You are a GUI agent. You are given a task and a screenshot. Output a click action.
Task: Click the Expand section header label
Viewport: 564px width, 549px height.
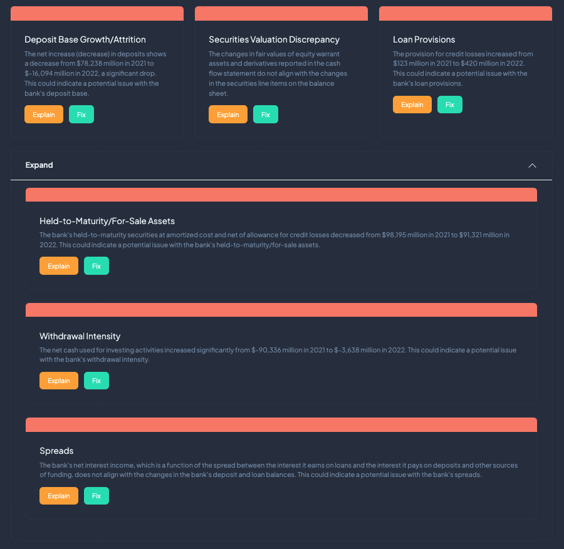(x=39, y=165)
